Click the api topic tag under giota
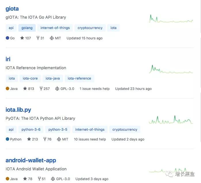This screenshot has height=183, width=201. 11,28
